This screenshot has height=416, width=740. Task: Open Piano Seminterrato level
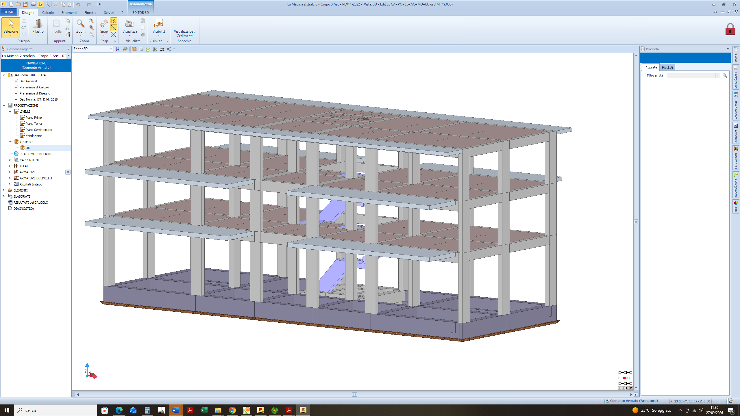(39, 130)
